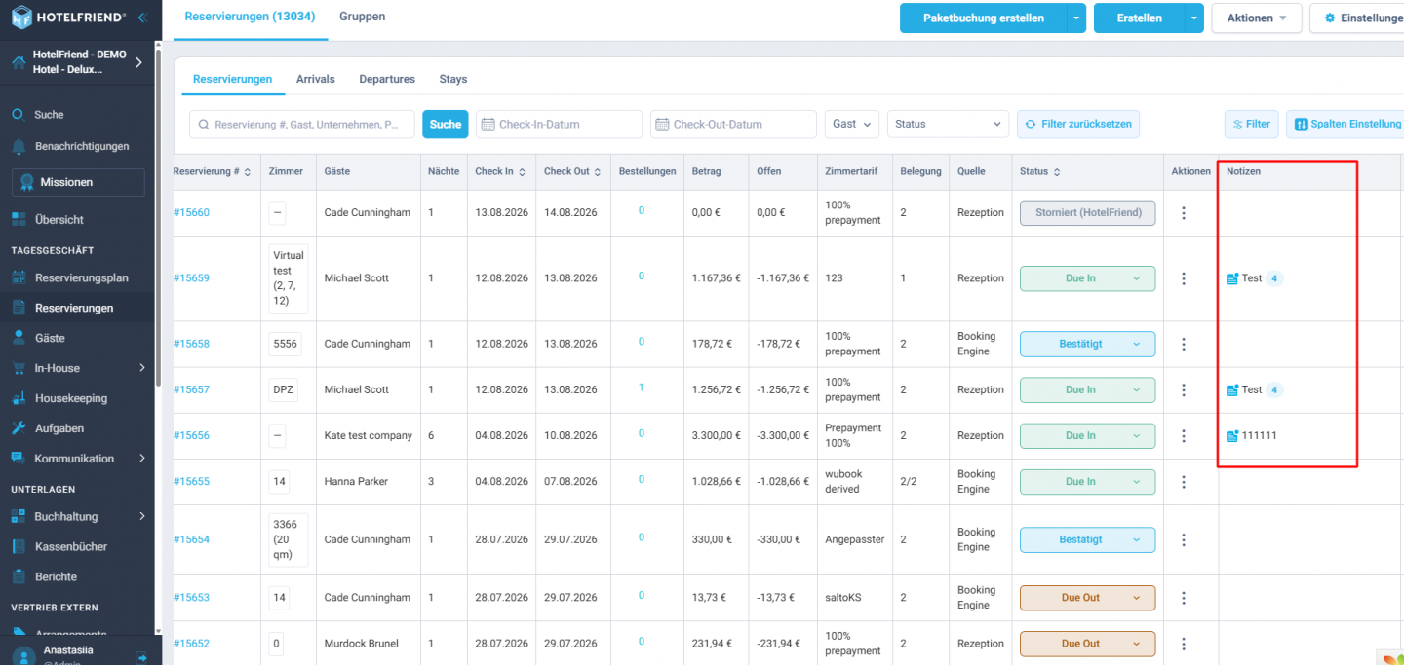Click the Paketbuchung erstellen button

pyautogui.click(x=983, y=18)
